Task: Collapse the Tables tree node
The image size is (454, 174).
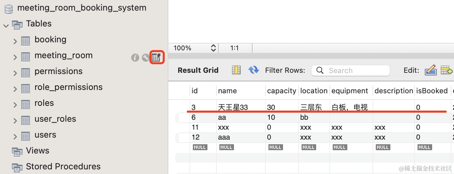Action: (6, 25)
